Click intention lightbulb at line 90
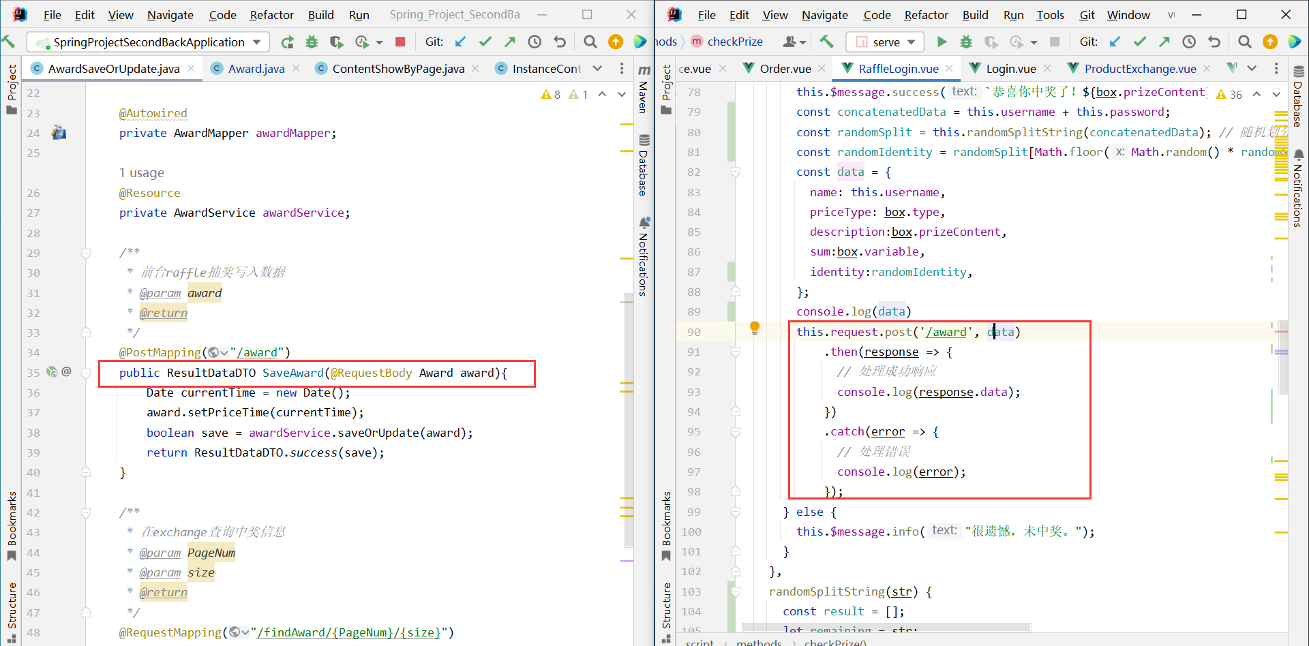 click(x=755, y=328)
